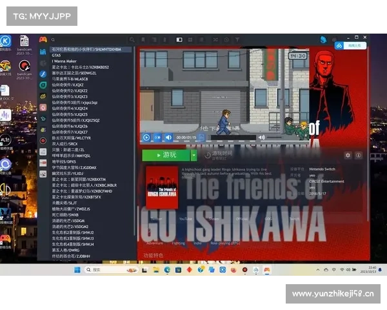Click the white speaker volume icon

pos(262,137)
